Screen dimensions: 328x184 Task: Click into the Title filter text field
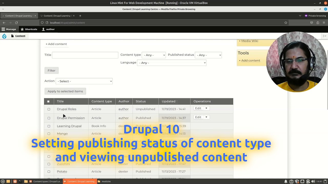[x=85, y=55]
